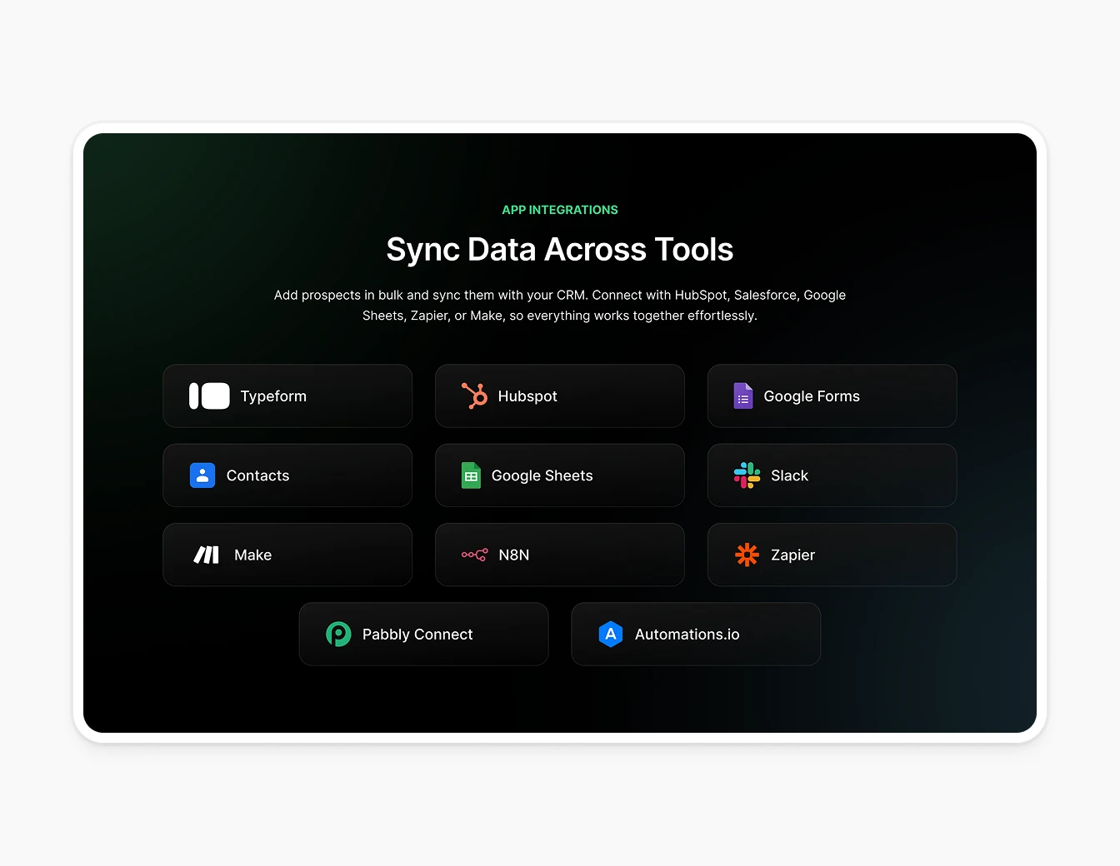Open the Typeform integration card
Image resolution: width=1120 pixels, height=866 pixels.
pos(287,396)
